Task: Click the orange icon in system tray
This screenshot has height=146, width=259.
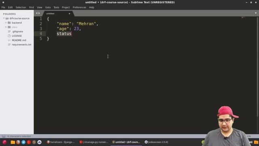Action: tap(256, 142)
